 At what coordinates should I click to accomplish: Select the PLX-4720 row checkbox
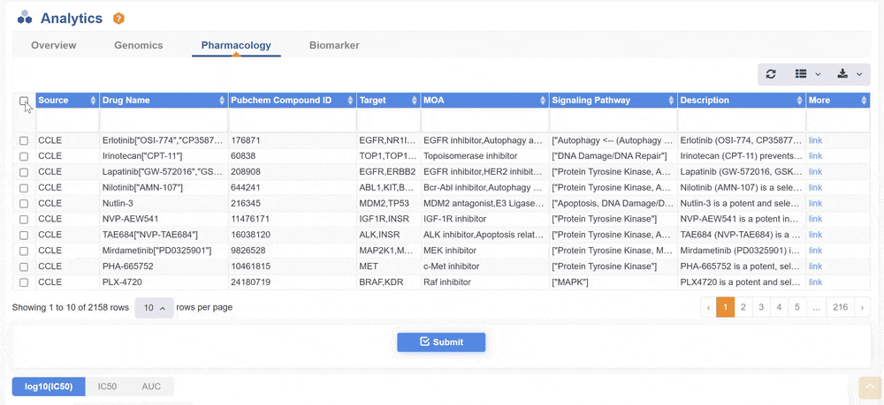(x=24, y=282)
